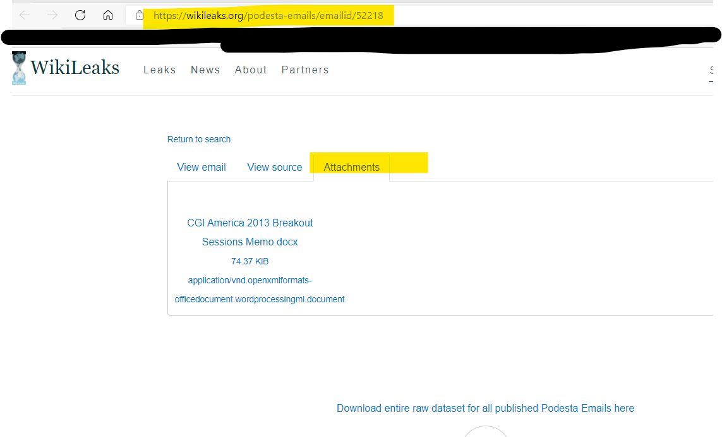Open the About menu item
The image size is (722, 437).
(x=251, y=70)
